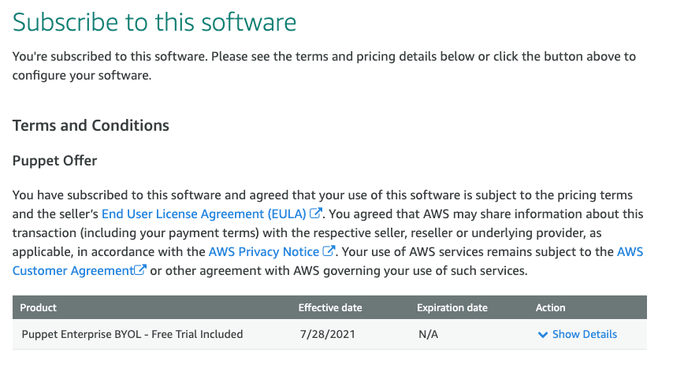Viewport: 673px width, 375px height.
Task: Click the external-link icon beside AWS Privacy Notice
Action: click(329, 251)
